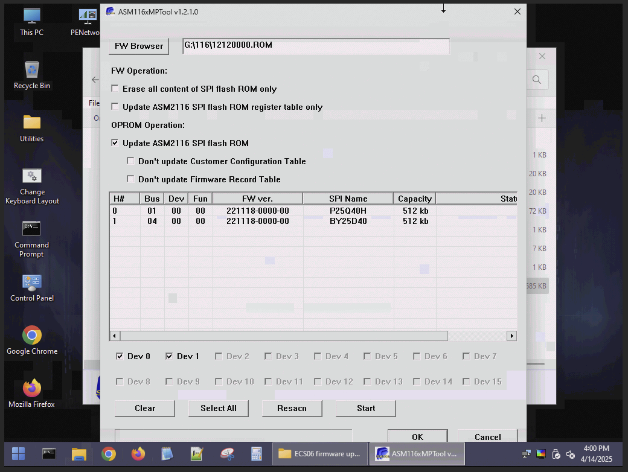Close the ASM116xMPTool window
This screenshot has width=628, height=472.
click(x=517, y=11)
